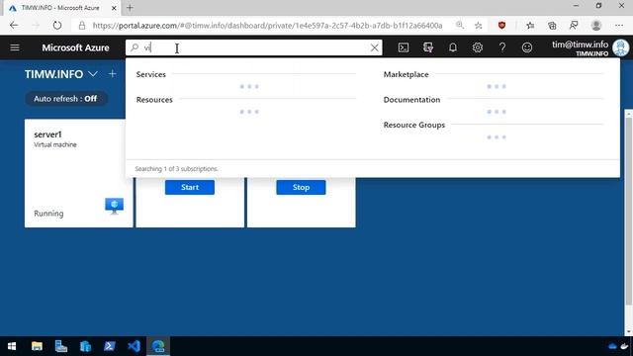Click inside the Azure search field
The image size is (633, 356).
(254, 47)
